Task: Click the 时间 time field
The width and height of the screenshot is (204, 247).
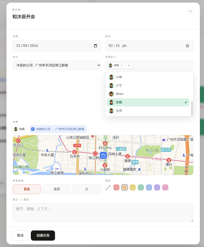Action: [149, 46]
